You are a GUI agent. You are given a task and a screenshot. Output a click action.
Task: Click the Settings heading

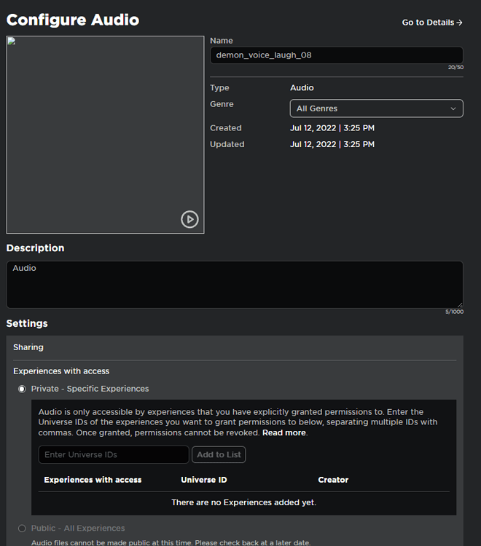click(x=27, y=323)
